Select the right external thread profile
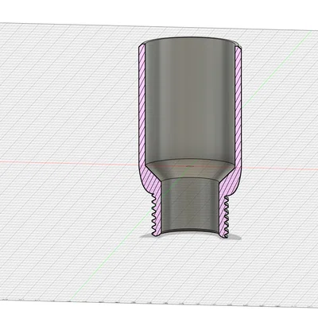 (x=226, y=217)
